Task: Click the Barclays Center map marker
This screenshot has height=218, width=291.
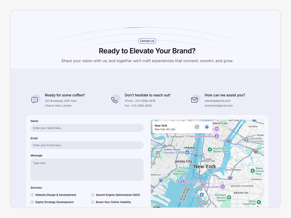Action: [223, 187]
